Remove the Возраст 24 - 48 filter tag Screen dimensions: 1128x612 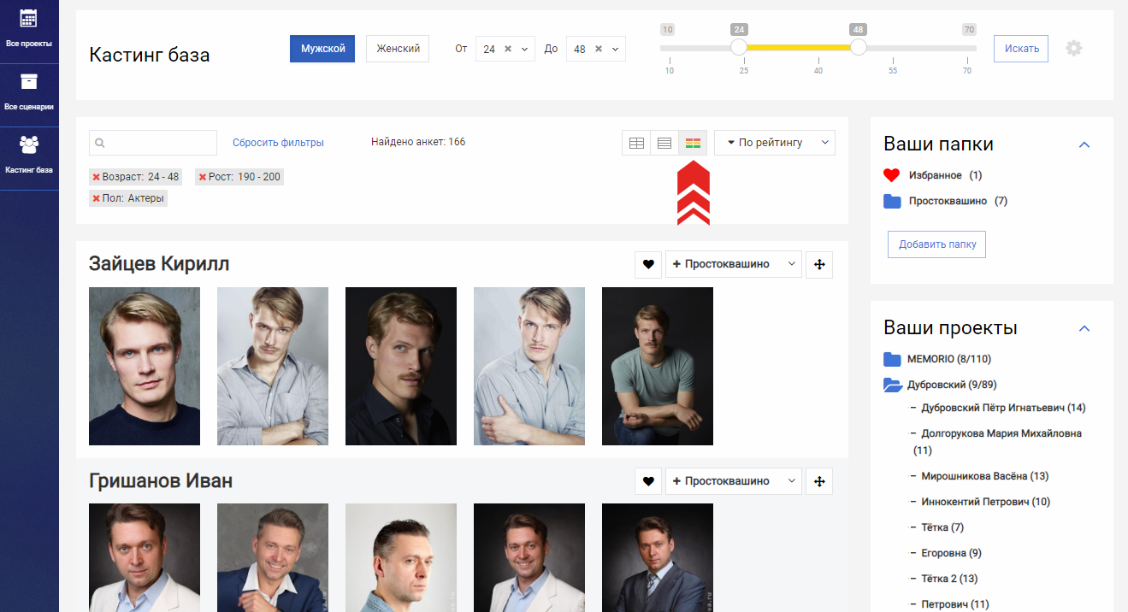point(97,177)
